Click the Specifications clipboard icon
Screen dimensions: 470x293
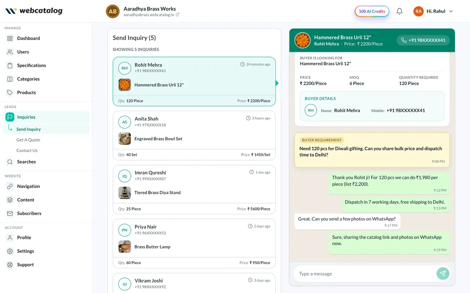tap(10, 65)
